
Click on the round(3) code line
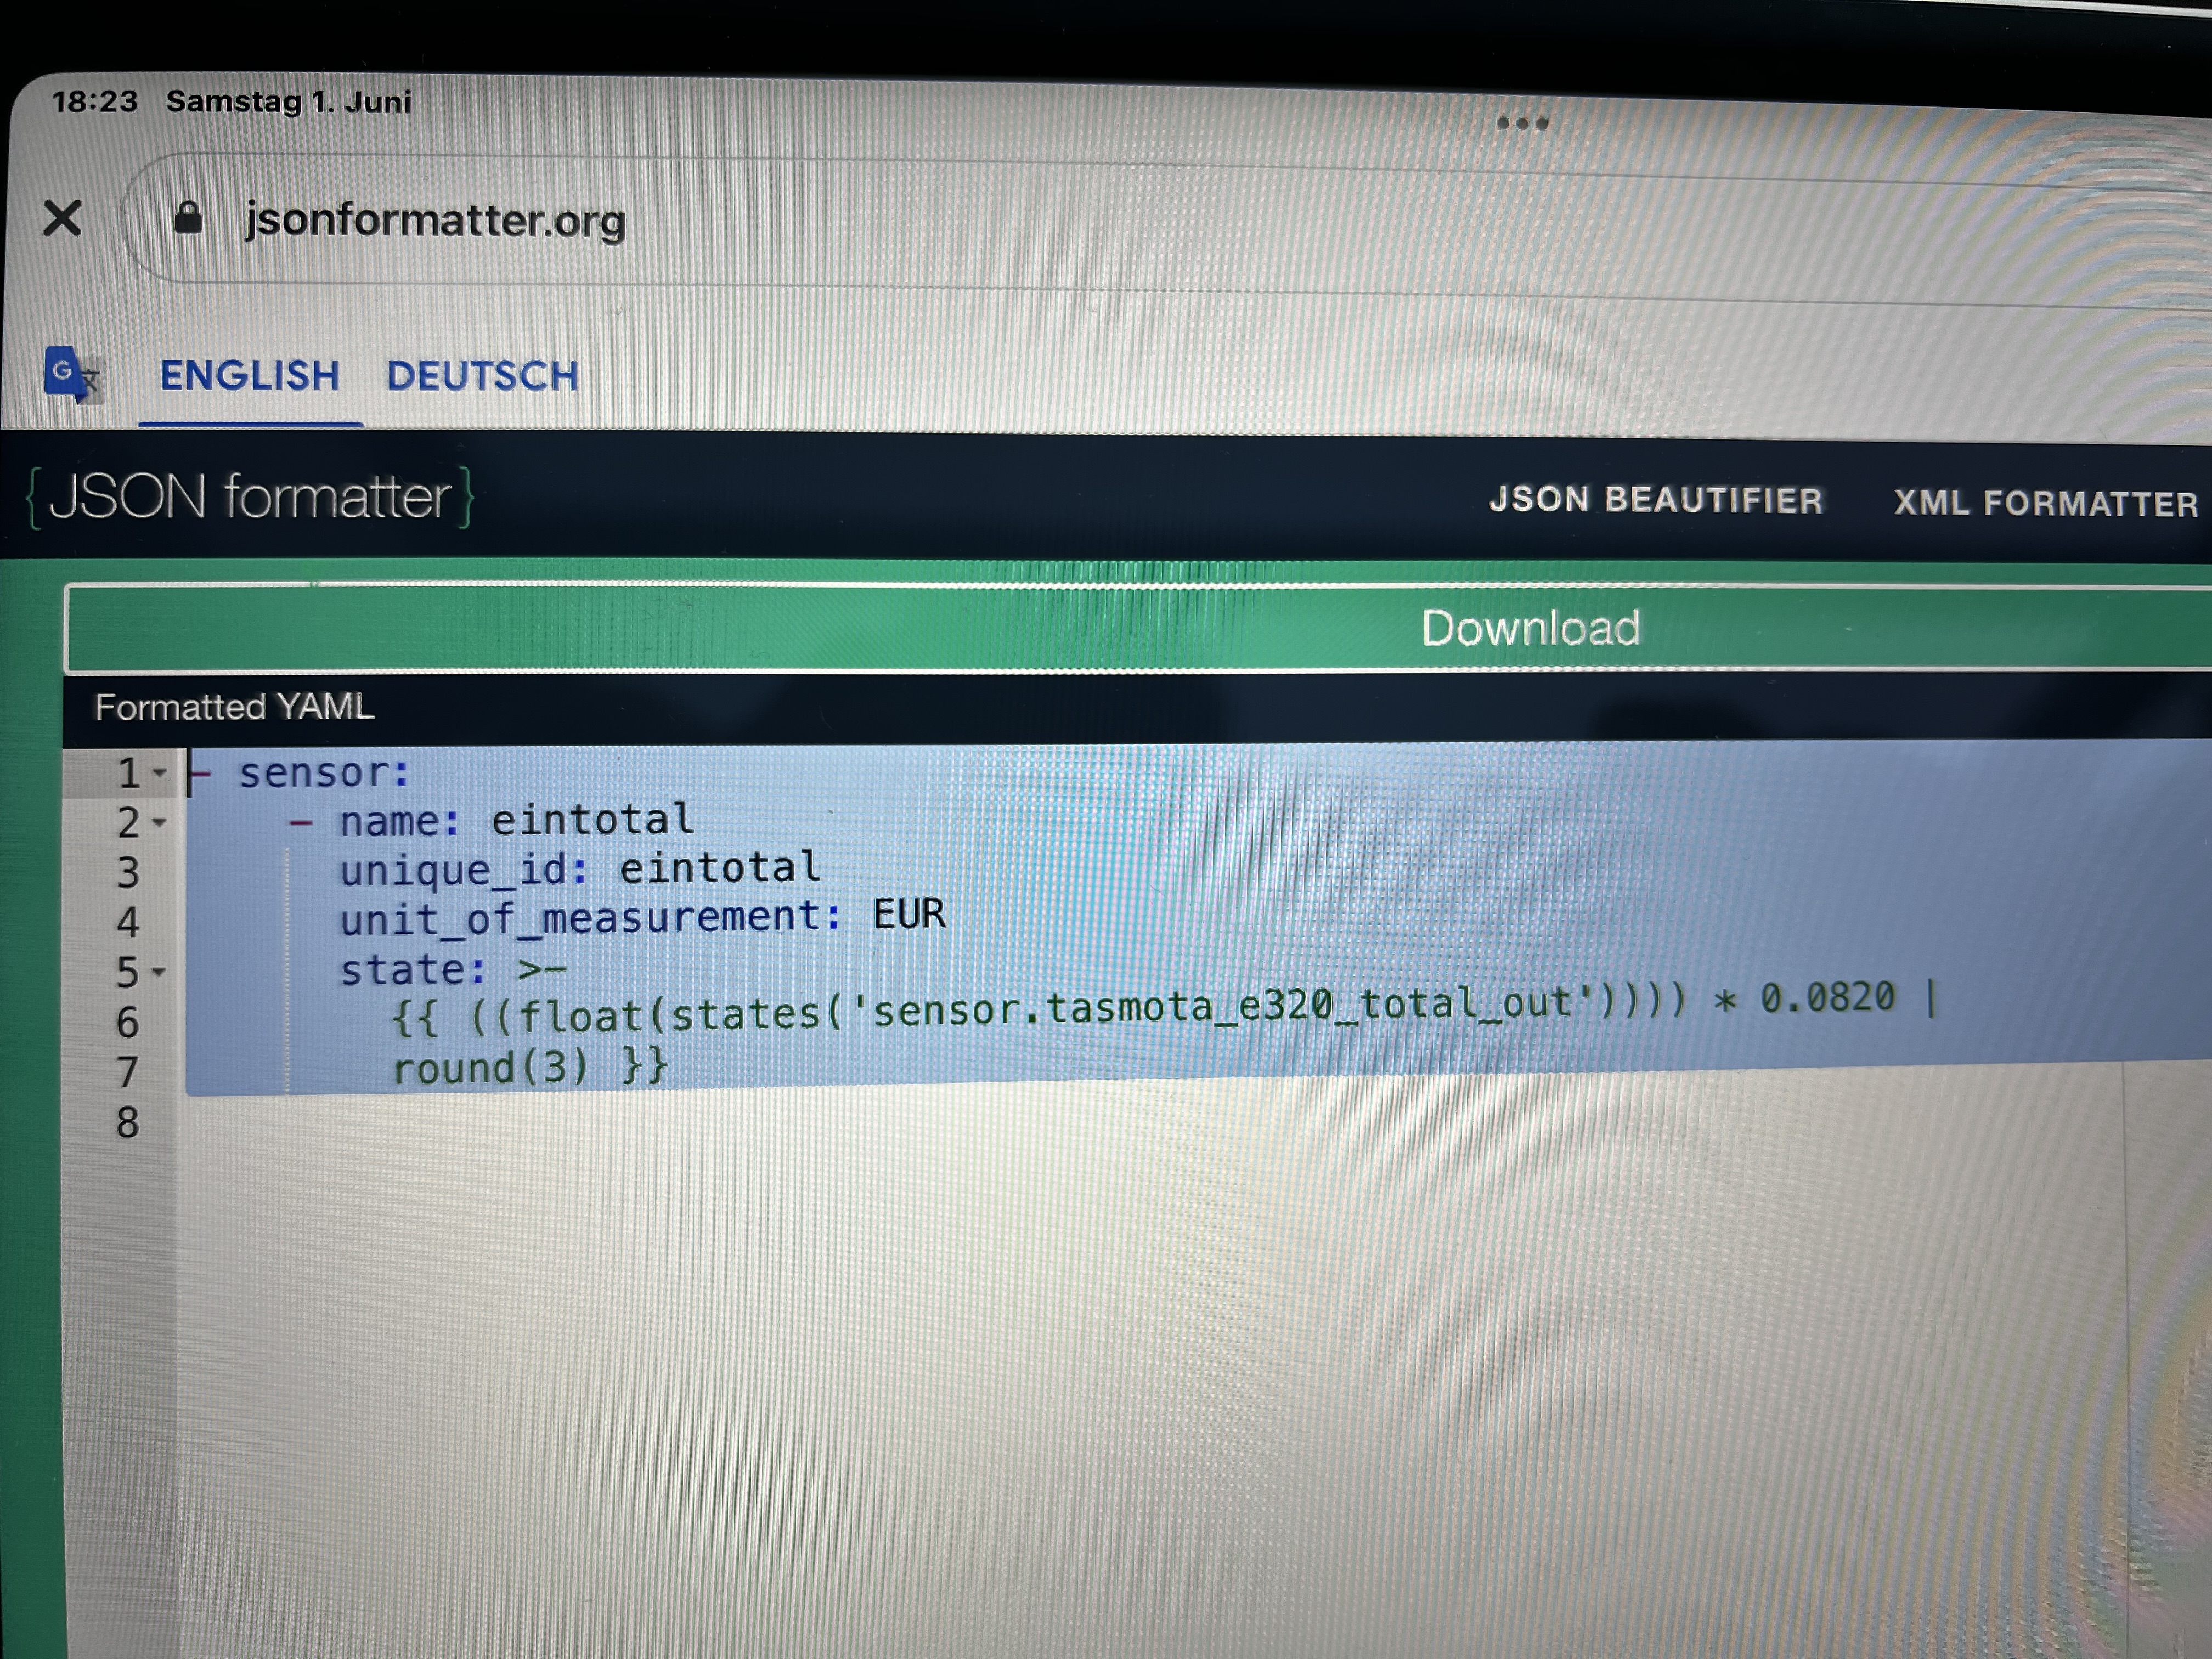tap(530, 1067)
